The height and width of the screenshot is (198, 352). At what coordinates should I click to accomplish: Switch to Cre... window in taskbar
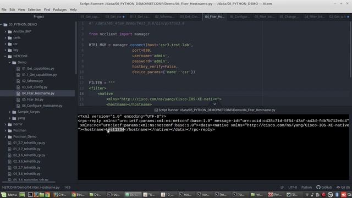[60, 194]
